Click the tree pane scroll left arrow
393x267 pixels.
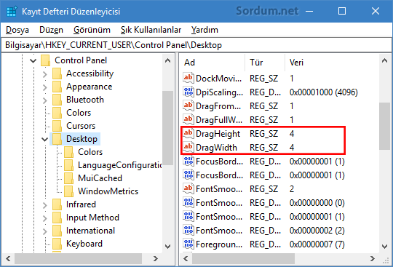pos(8,258)
